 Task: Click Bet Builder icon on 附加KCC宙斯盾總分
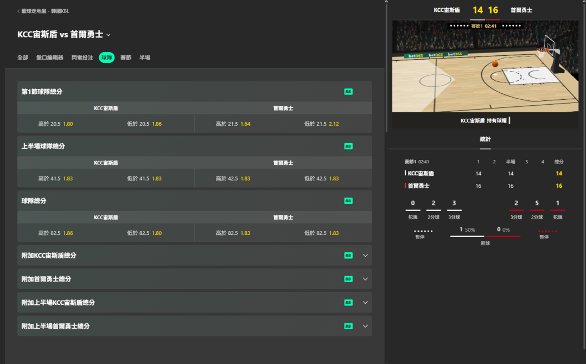[x=348, y=256]
